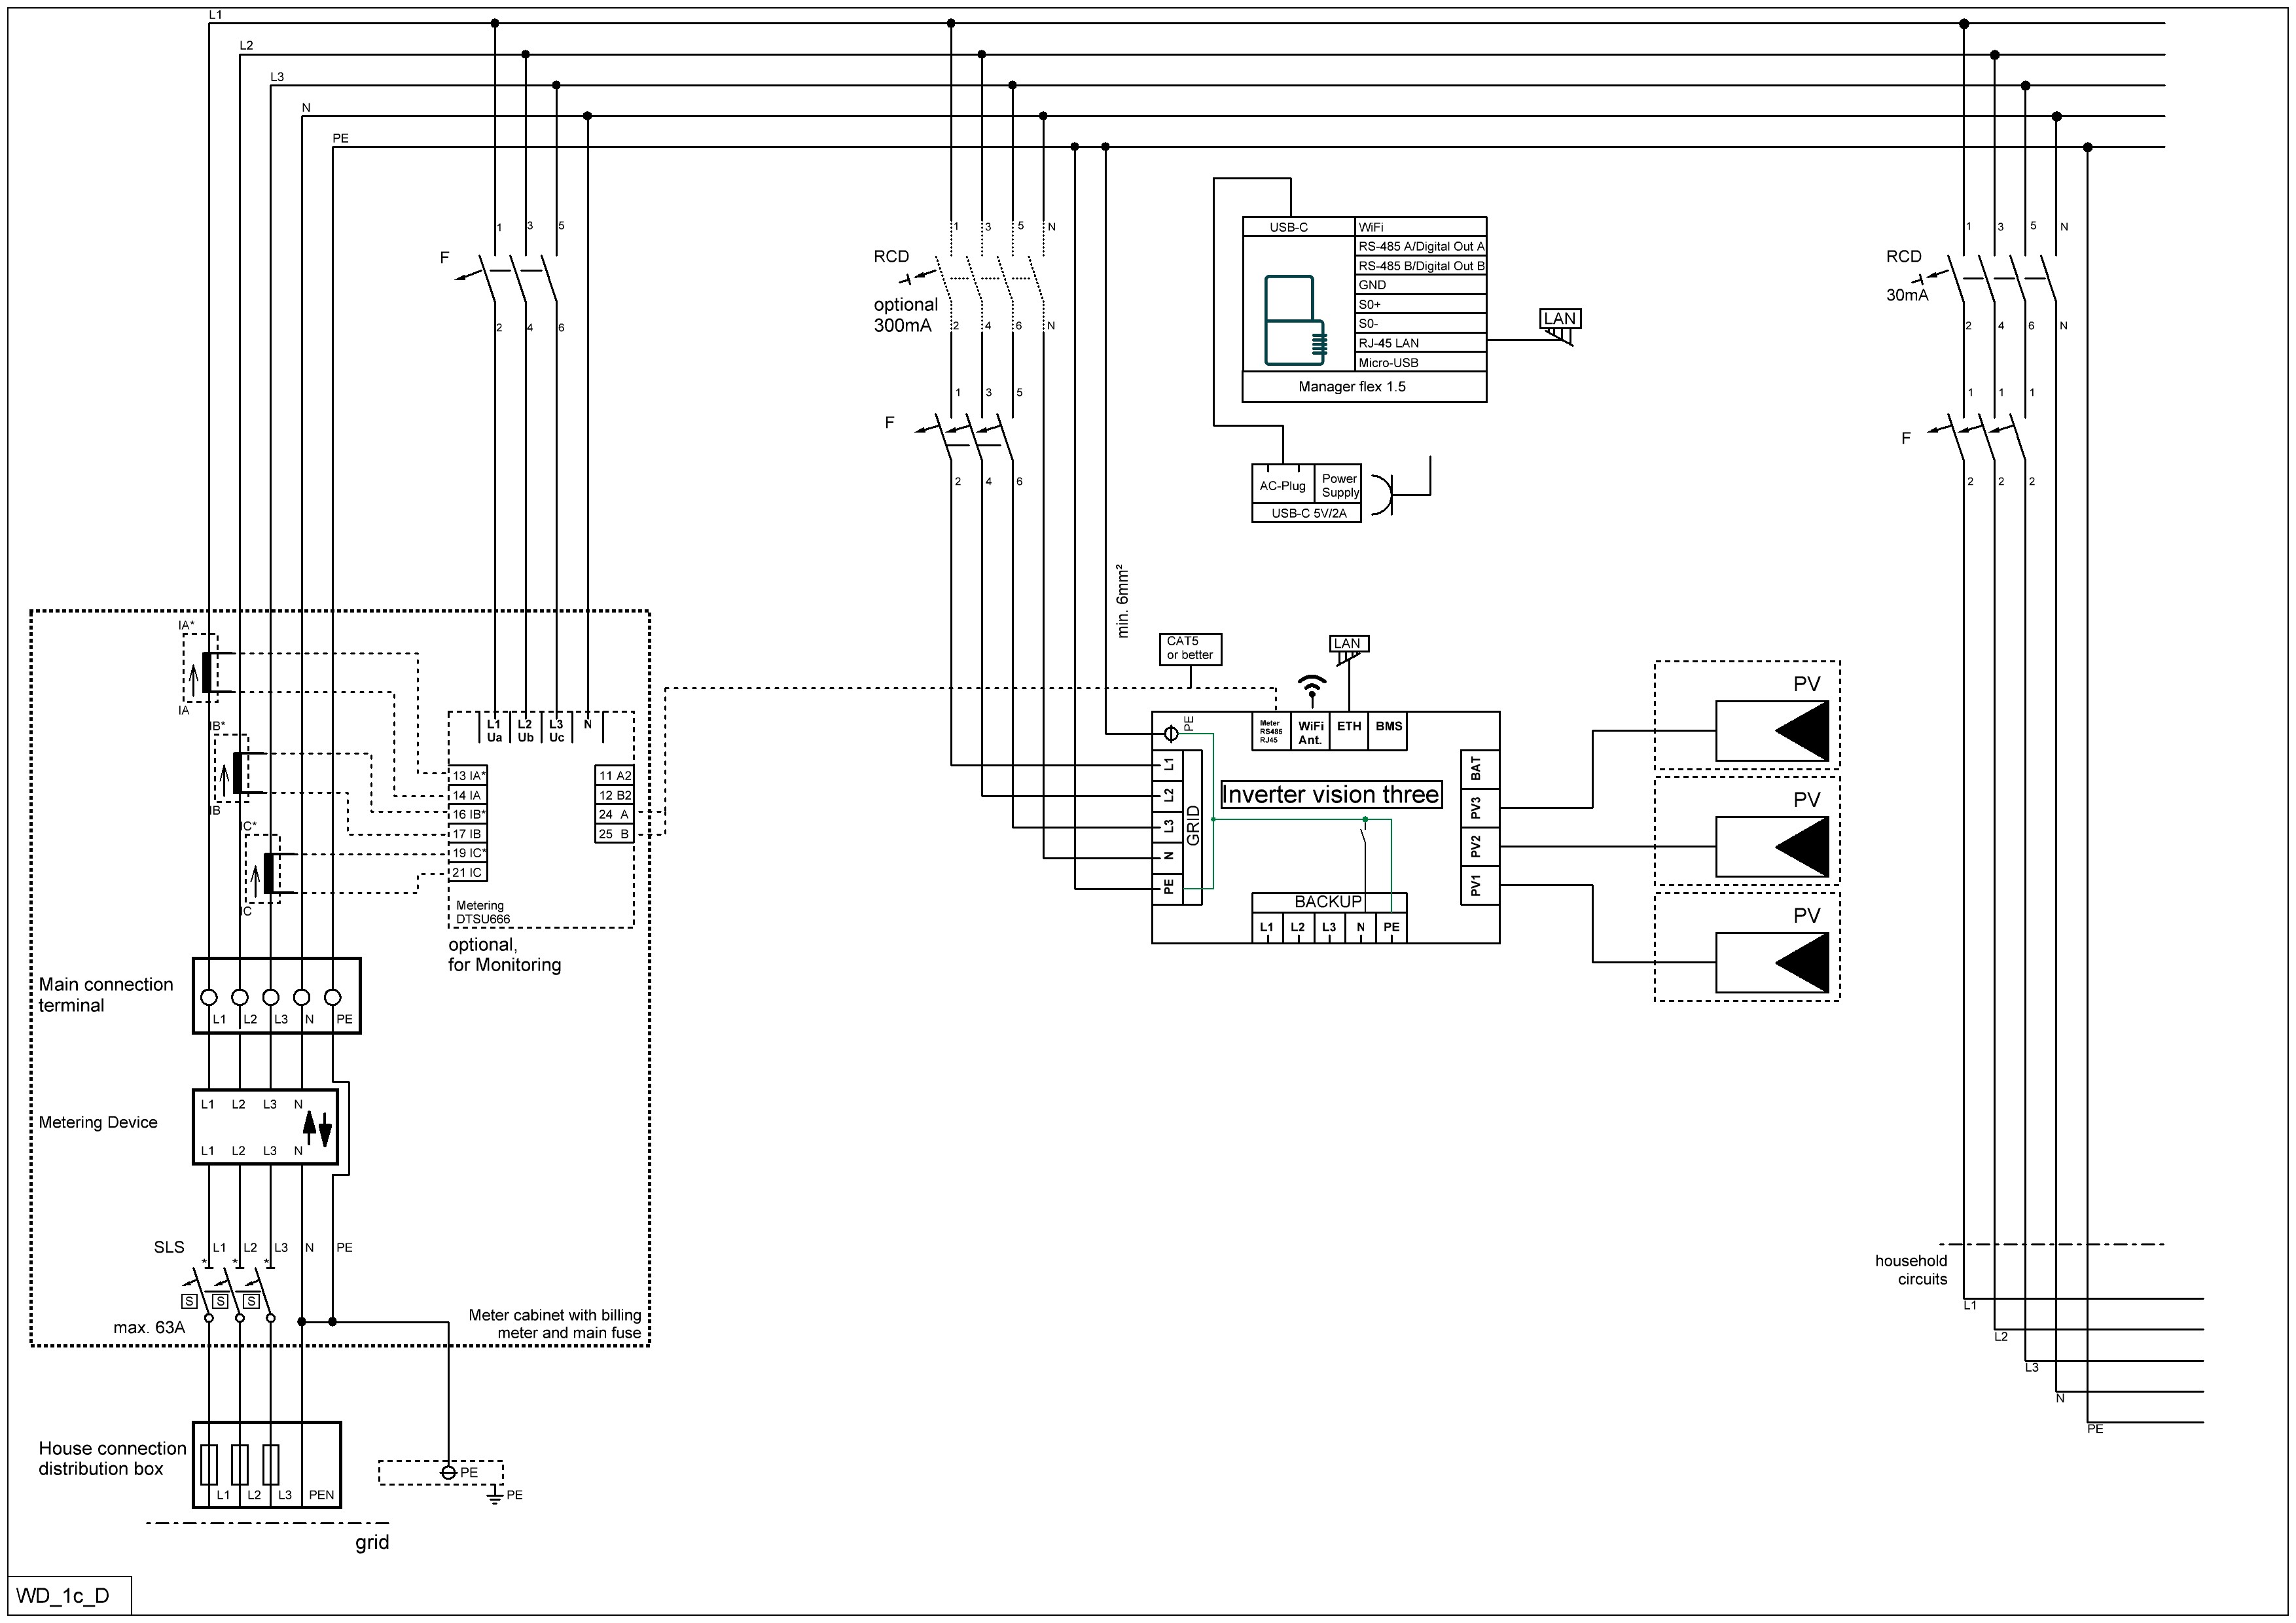Click the top PV panel symbol
Viewport: 2296px width, 1623px height.
[x=1772, y=731]
